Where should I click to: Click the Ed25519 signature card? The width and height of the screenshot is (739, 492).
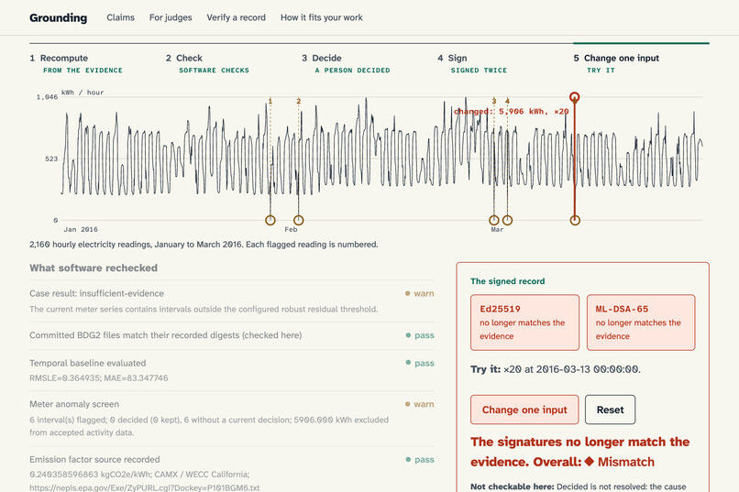[x=524, y=323]
